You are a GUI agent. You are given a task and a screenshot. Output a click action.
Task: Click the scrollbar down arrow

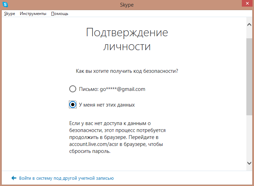click(249, 163)
